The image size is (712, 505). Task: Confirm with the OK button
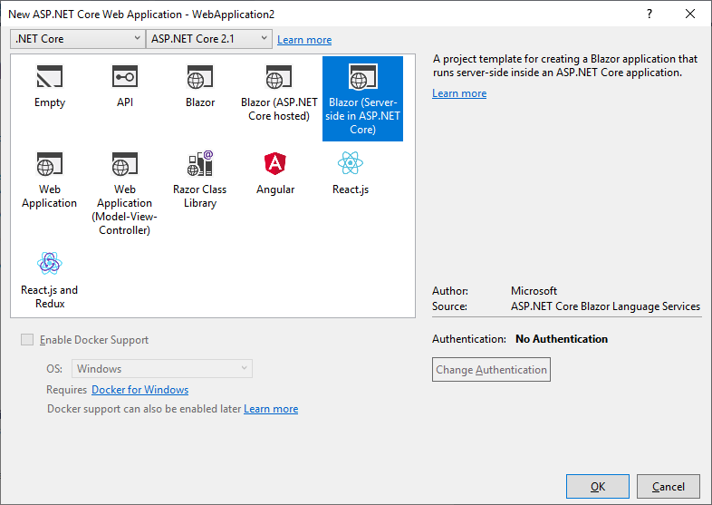click(598, 486)
